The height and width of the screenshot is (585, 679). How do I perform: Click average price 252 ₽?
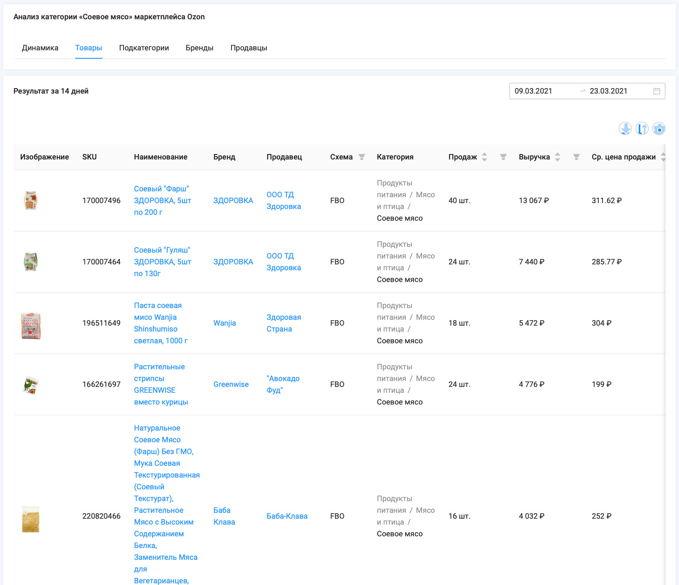(x=602, y=516)
